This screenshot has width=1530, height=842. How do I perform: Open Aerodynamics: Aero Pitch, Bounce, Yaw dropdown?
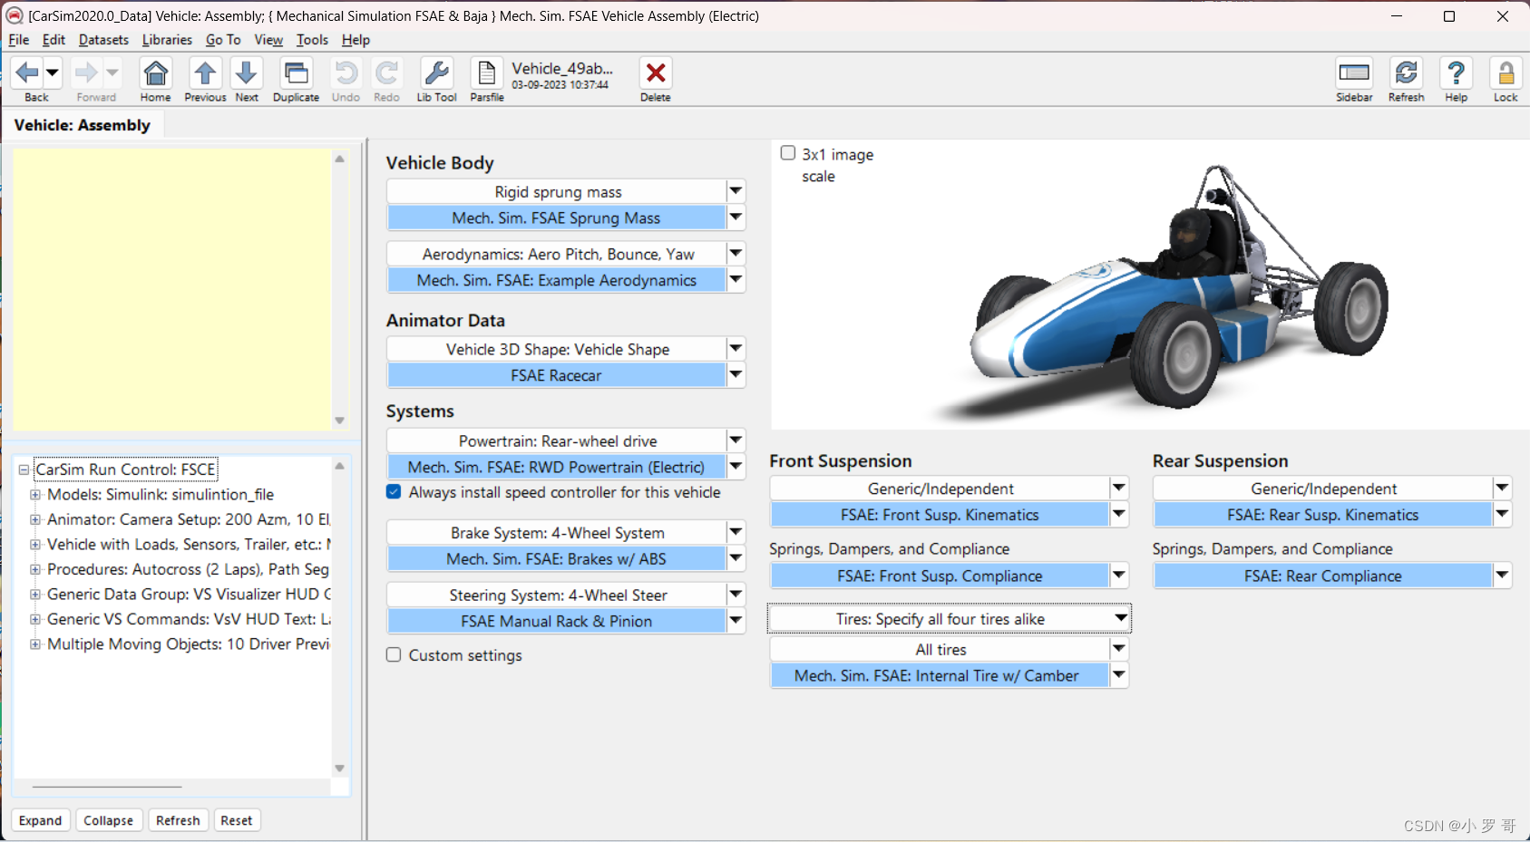coord(736,254)
